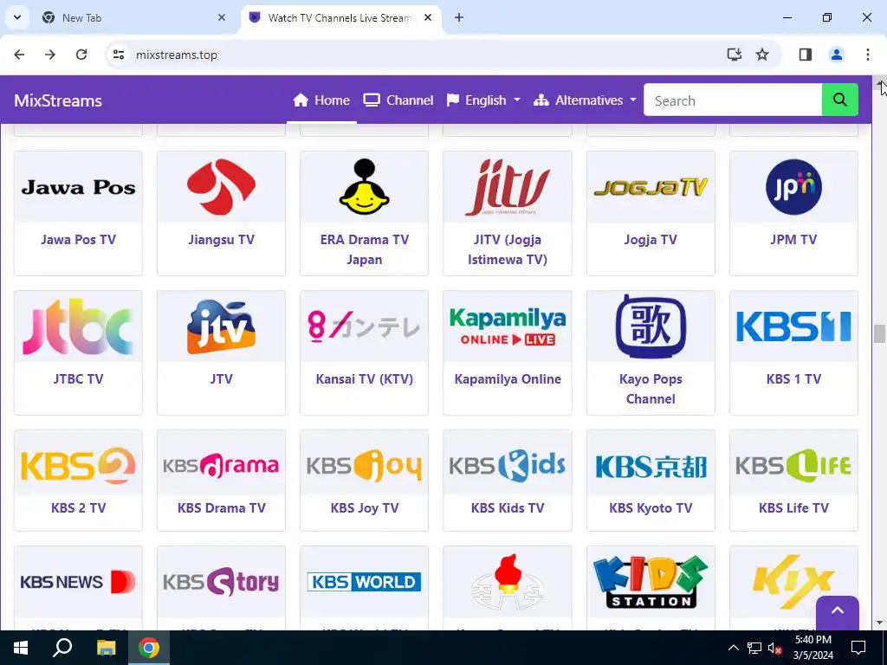Select the KBS World logo

tap(365, 582)
